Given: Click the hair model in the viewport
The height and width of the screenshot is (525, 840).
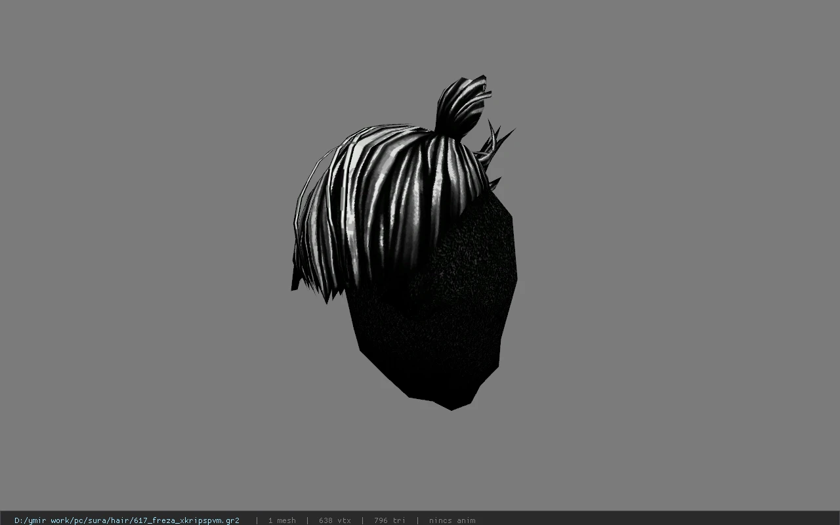Looking at the screenshot, I should pos(404,243).
